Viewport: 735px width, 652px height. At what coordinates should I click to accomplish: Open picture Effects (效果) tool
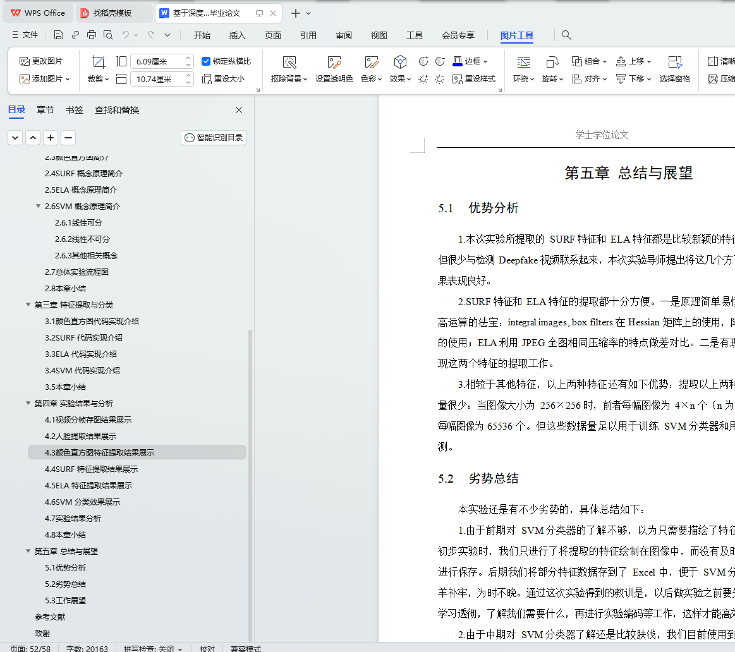click(400, 69)
